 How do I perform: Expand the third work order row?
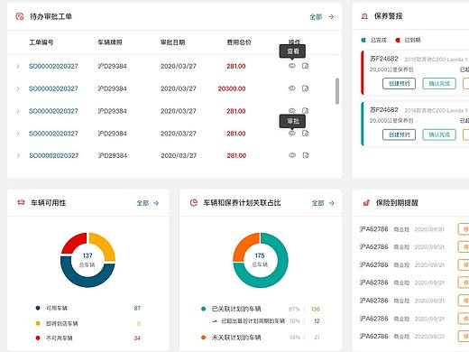coord(18,111)
